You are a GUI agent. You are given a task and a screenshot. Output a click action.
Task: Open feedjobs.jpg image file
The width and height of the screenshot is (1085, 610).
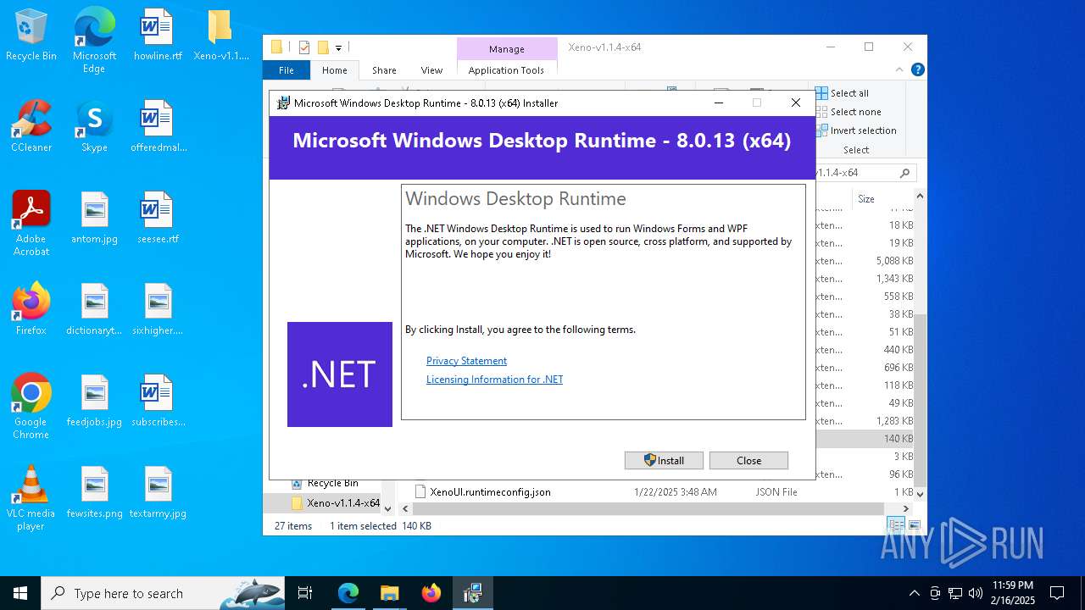(94, 402)
